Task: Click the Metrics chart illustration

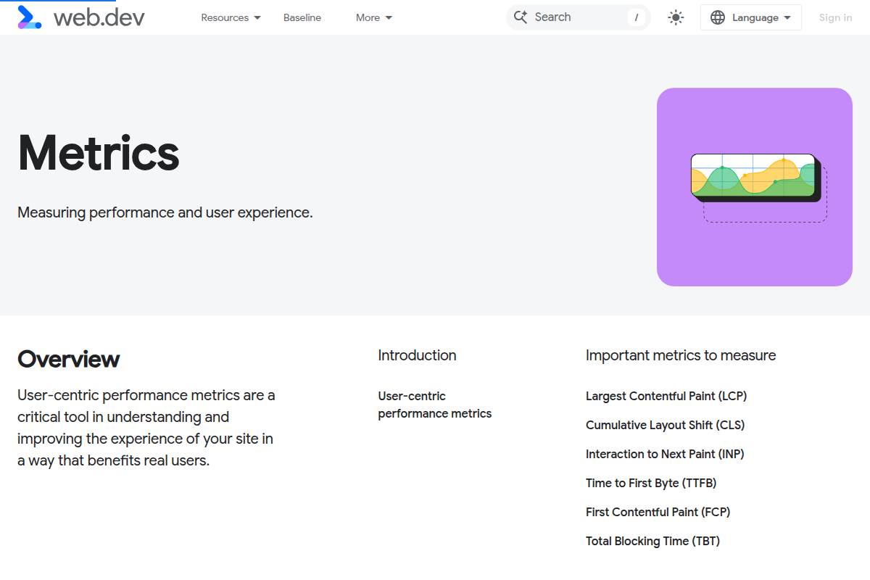Action: (754, 186)
